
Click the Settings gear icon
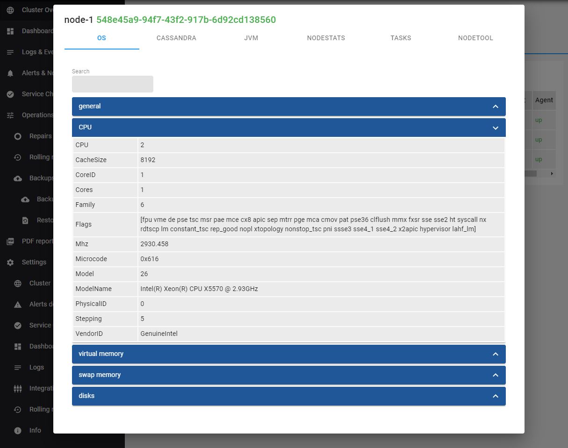tap(10, 263)
